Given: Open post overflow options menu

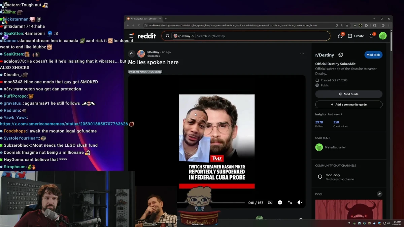Looking at the screenshot, I should click(302, 54).
